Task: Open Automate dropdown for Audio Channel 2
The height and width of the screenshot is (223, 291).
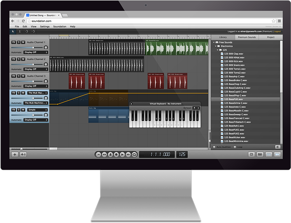Action: click(36, 69)
